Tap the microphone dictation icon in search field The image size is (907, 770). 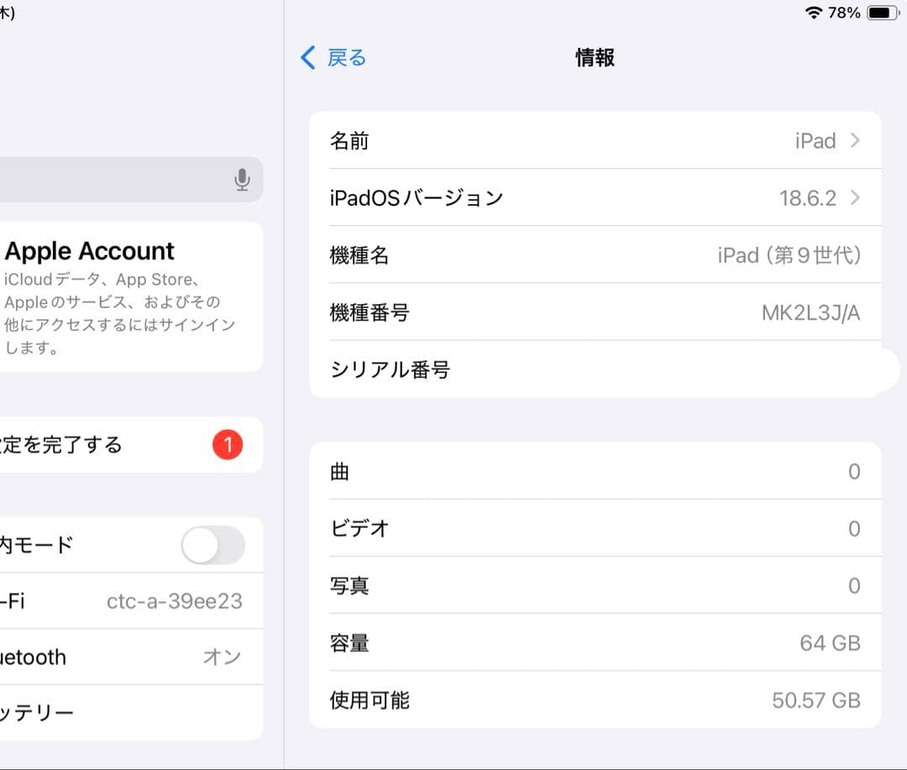(242, 179)
